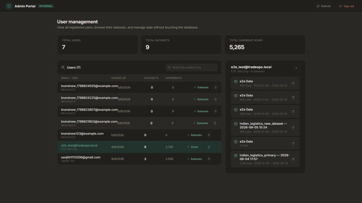
Task: Click the INTERNAL badge in the header
Action: tap(46, 6)
